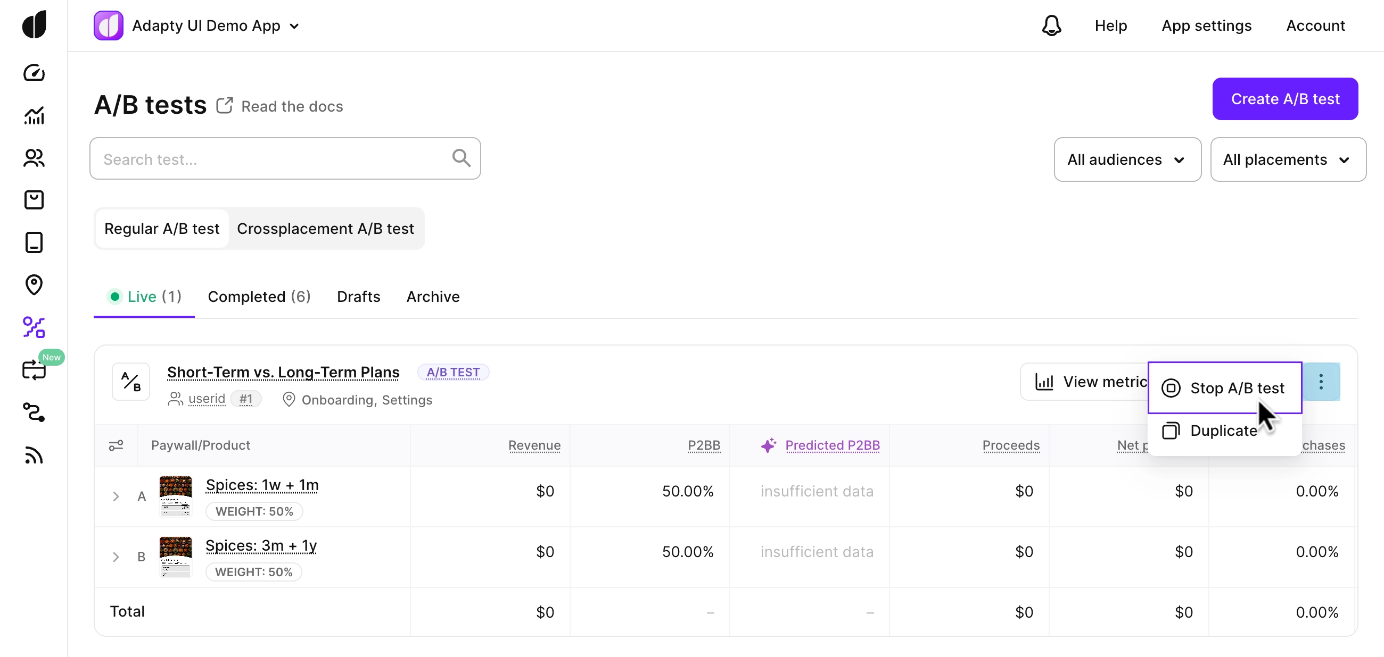Open the All audiences dropdown
The image size is (1384, 657).
click(x=1127, y=160)
